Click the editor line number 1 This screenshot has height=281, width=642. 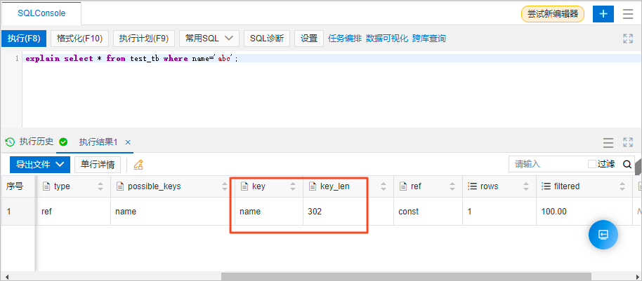17,58
